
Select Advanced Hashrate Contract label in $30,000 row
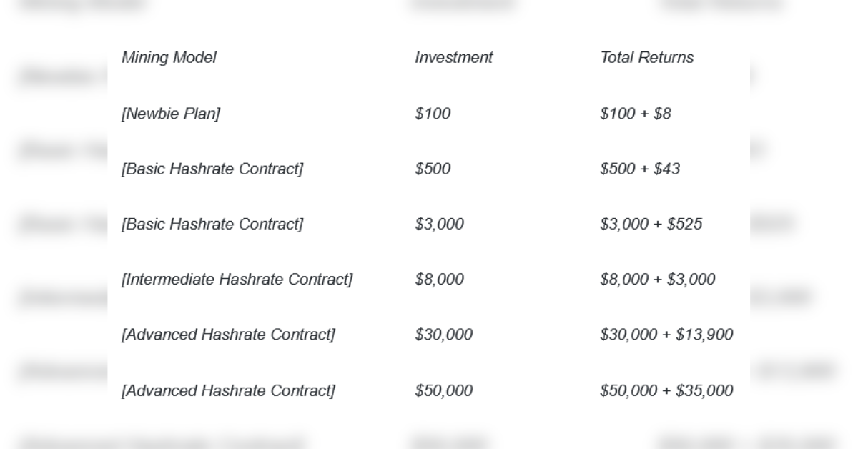228,335
